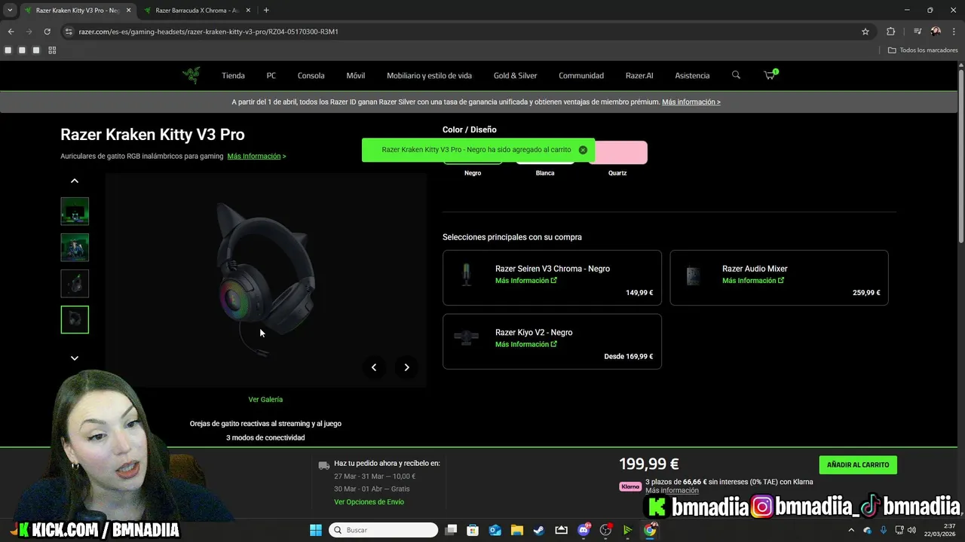Image resolution: width=965 pixels, height=542 pixels.
Task: Show hidden system tray icons
Action: click(x=851, y=530)
